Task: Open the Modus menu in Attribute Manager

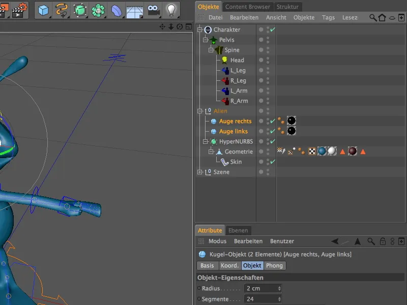Action: pos(217,241)
